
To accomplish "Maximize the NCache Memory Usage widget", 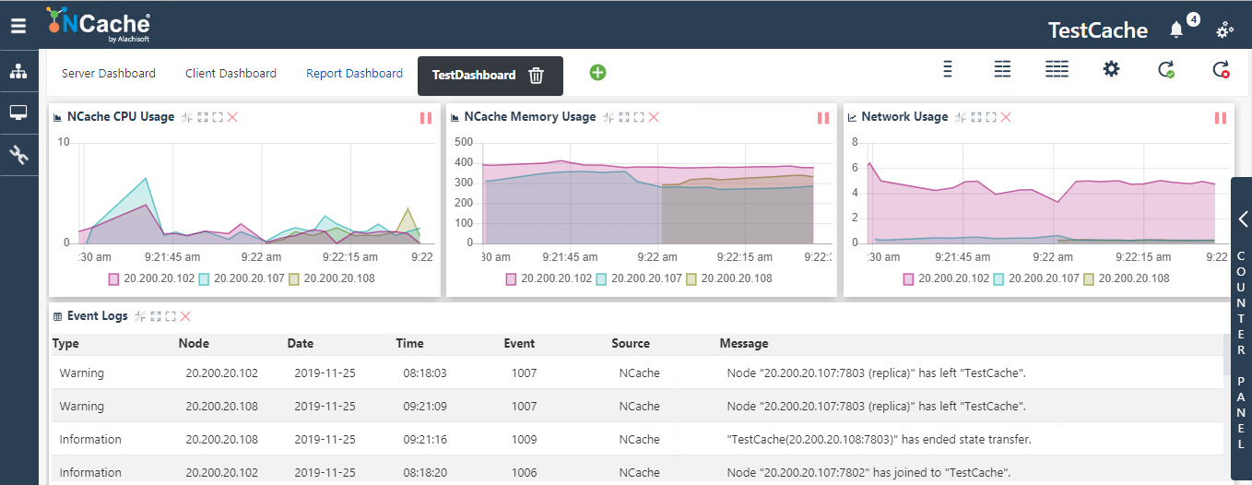I will click(639, 117).
